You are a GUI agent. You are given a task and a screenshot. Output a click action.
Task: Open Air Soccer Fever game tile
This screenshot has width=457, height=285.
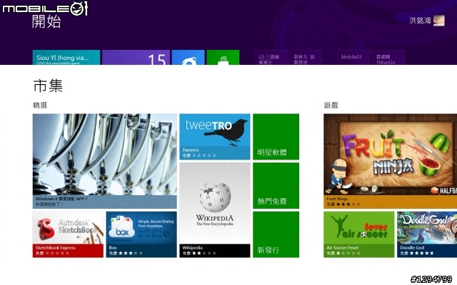[x=358, y=234]
